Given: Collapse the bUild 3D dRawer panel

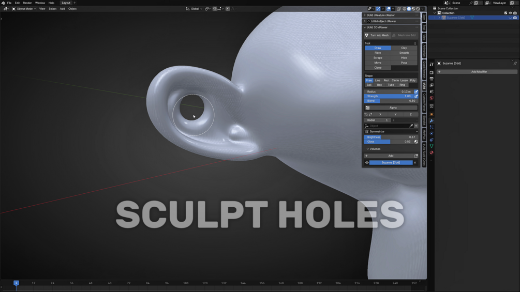Looking at the screenshot, I should 365,27.
